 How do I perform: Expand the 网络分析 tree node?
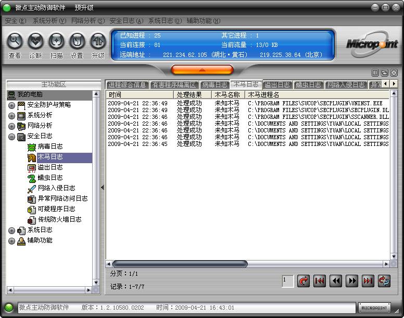[x=11, y=126]
